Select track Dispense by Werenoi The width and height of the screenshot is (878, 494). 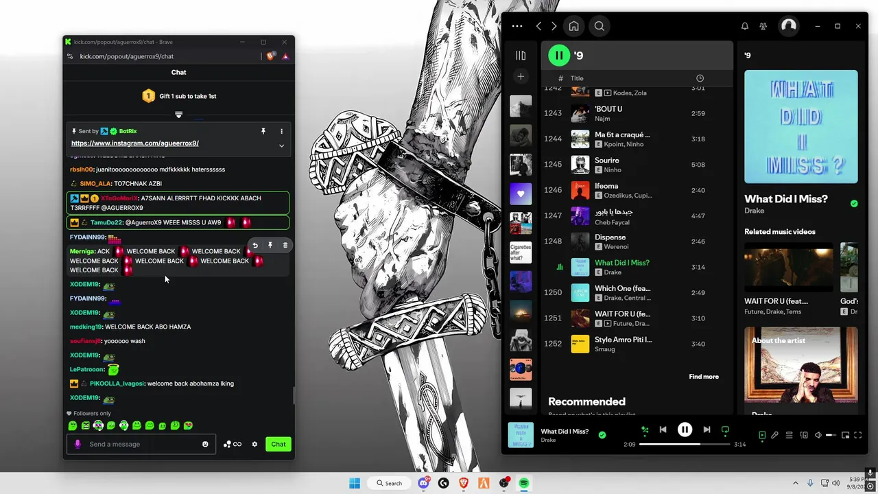tap(636, 242)
